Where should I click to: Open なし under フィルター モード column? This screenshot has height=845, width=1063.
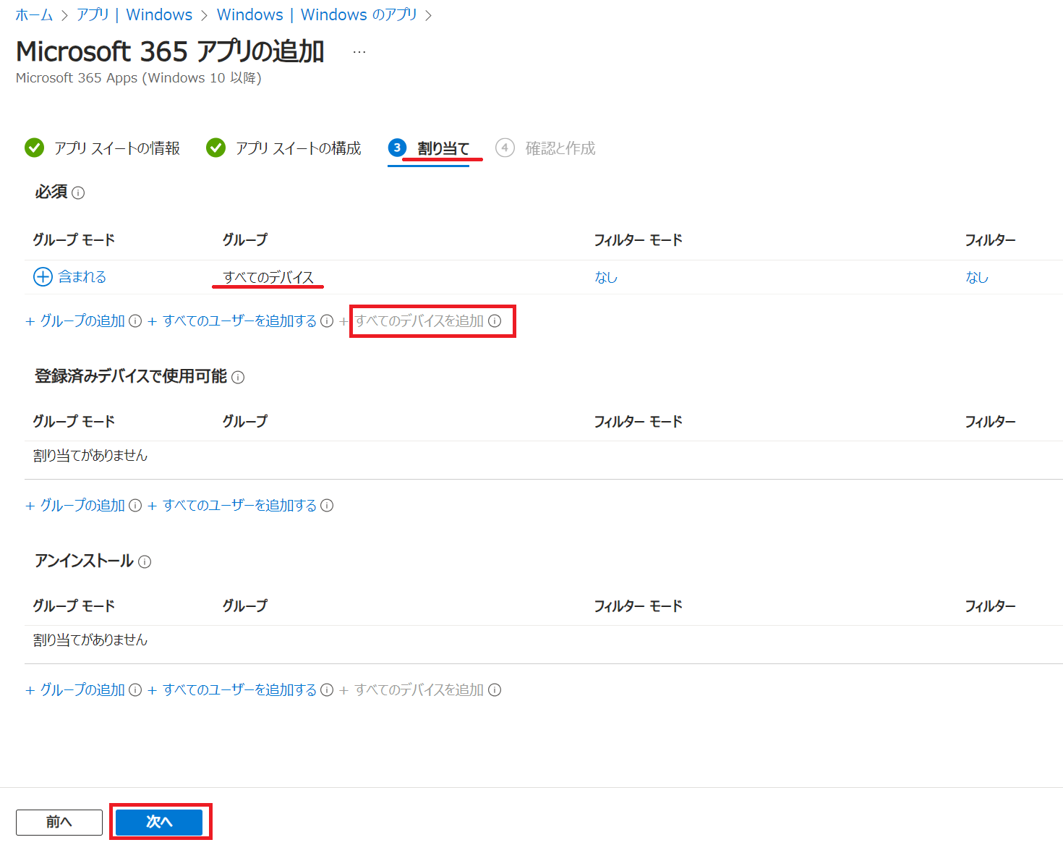[x=606, y=277]
